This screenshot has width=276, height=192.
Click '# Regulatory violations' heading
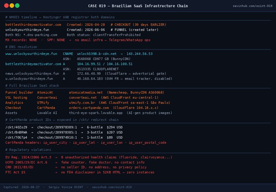[28, 150]
